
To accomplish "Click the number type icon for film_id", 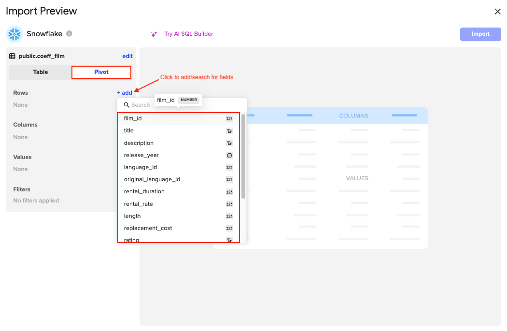I will click(x=229, y=119).
